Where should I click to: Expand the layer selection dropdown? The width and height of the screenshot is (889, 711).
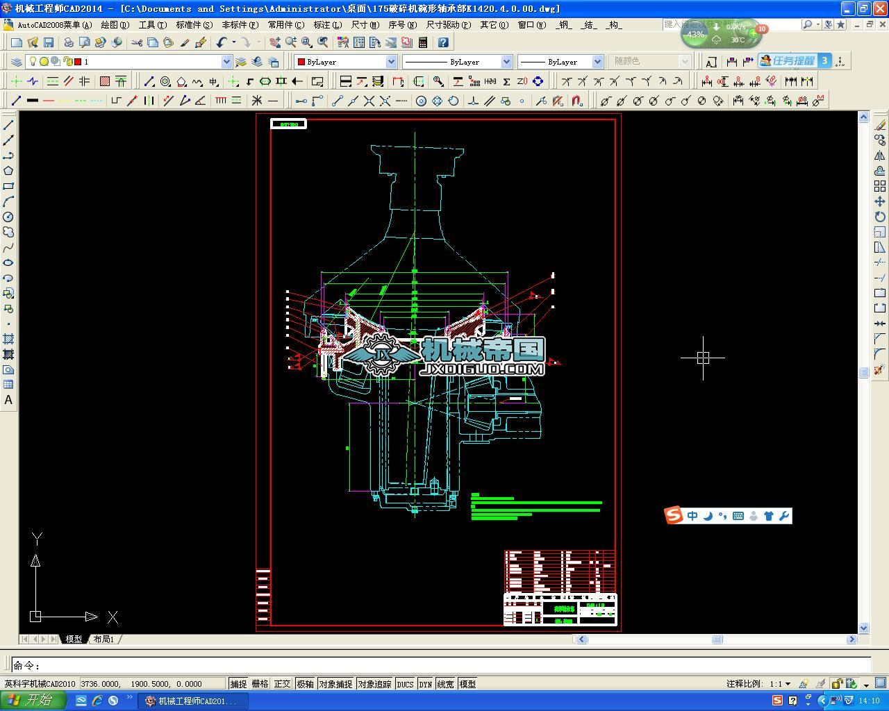point(226,62)
